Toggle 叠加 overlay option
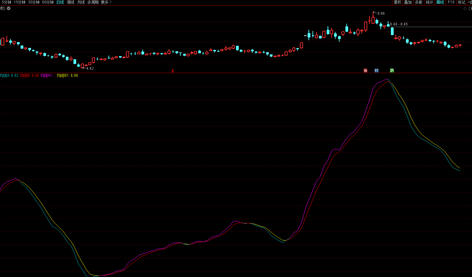Image resolution: width=472 pixels, height=277 pixels. click(x=408, y=2)
